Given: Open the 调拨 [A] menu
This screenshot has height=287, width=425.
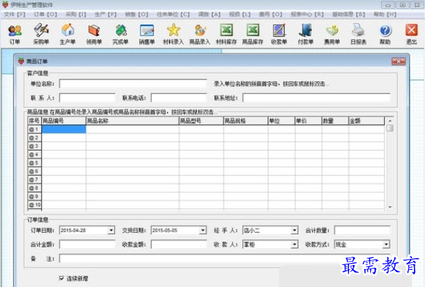Looking at the screenshot, I should point(209,14).
